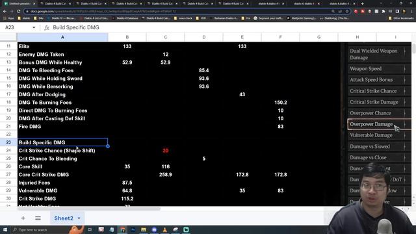
Task: Select row 27 header
Action: [x=8, y=175]
